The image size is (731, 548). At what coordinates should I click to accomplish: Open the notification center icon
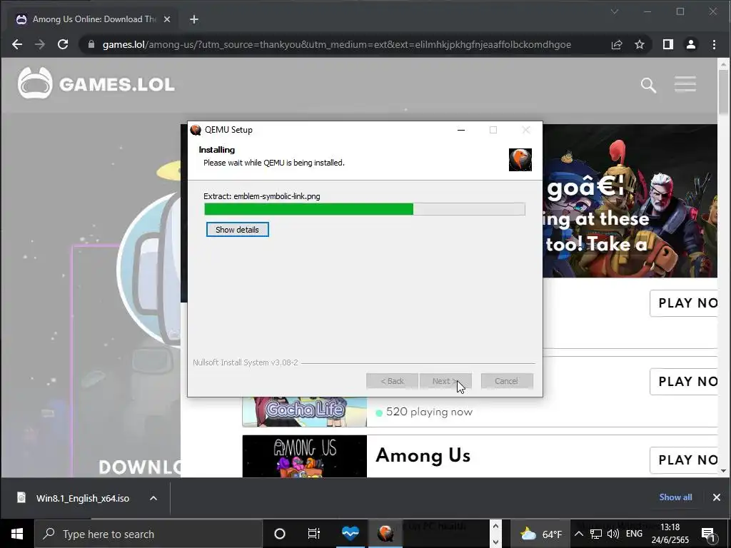pyautogui.click(x=709, y=534)
